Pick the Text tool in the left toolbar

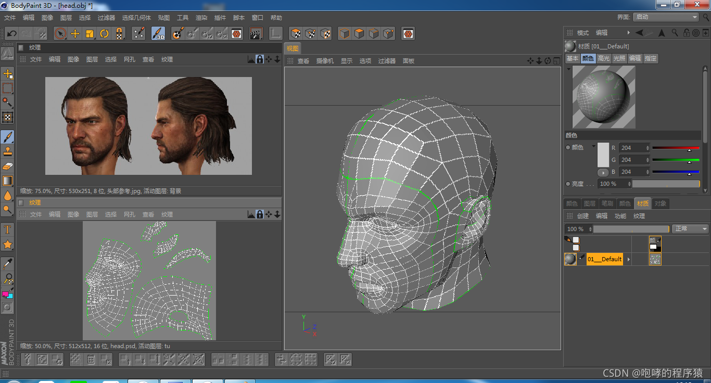click(8, 229)
